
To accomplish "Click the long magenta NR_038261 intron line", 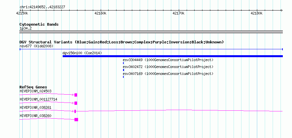I will [179, 111].
